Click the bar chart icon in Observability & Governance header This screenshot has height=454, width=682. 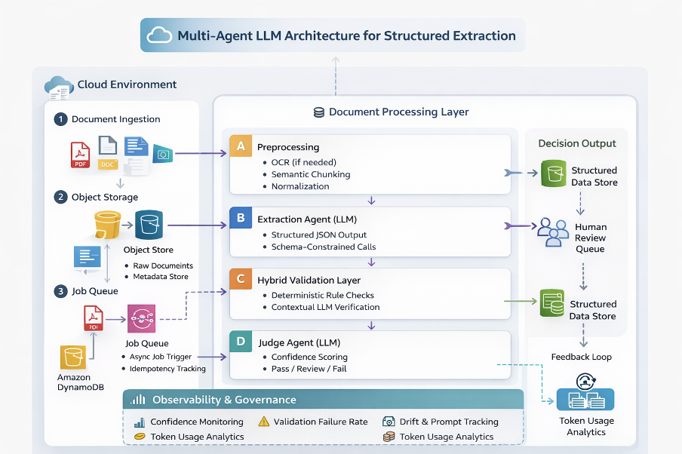[x=138, y=400]
